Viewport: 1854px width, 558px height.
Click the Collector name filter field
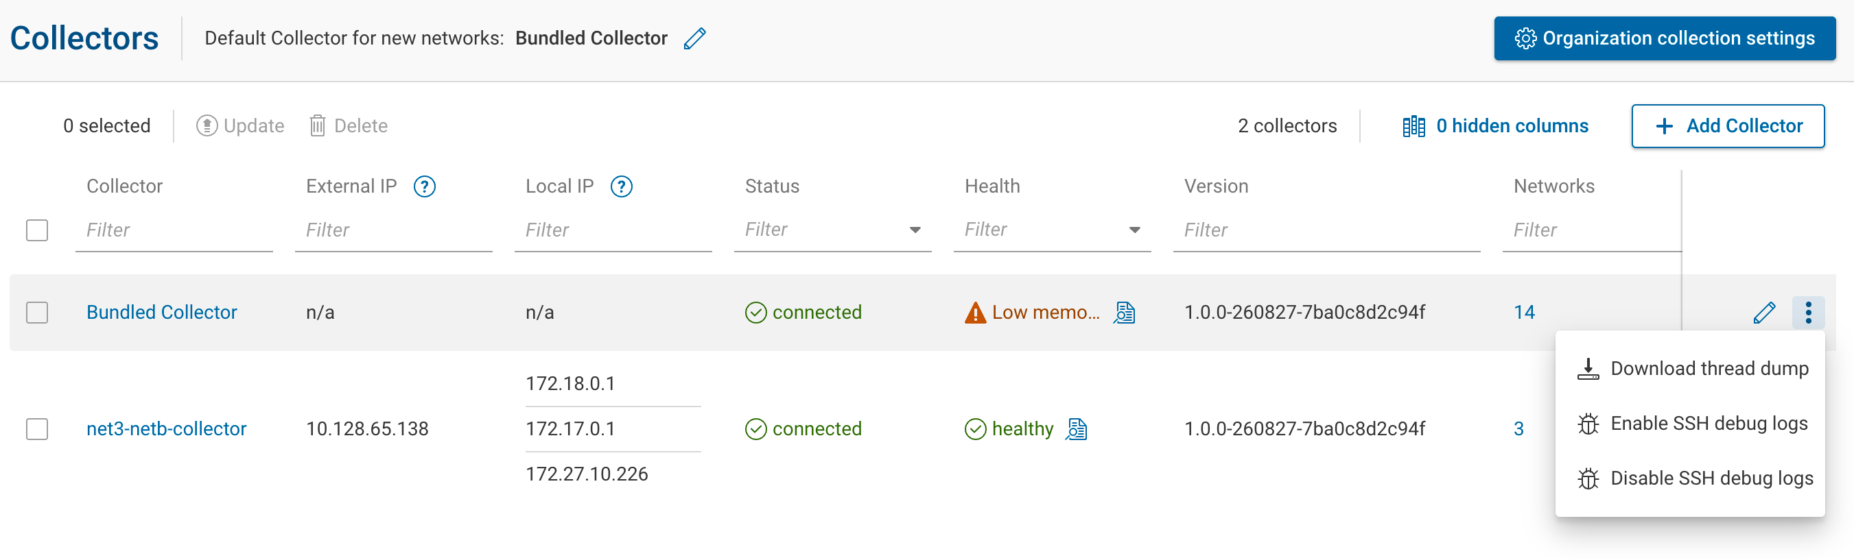coord(174,231)
